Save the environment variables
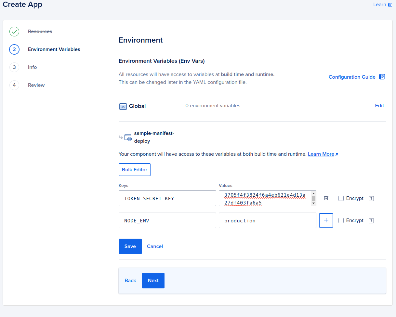The height and width of the screenshot is (317, 396). click(x=130, y=246)
